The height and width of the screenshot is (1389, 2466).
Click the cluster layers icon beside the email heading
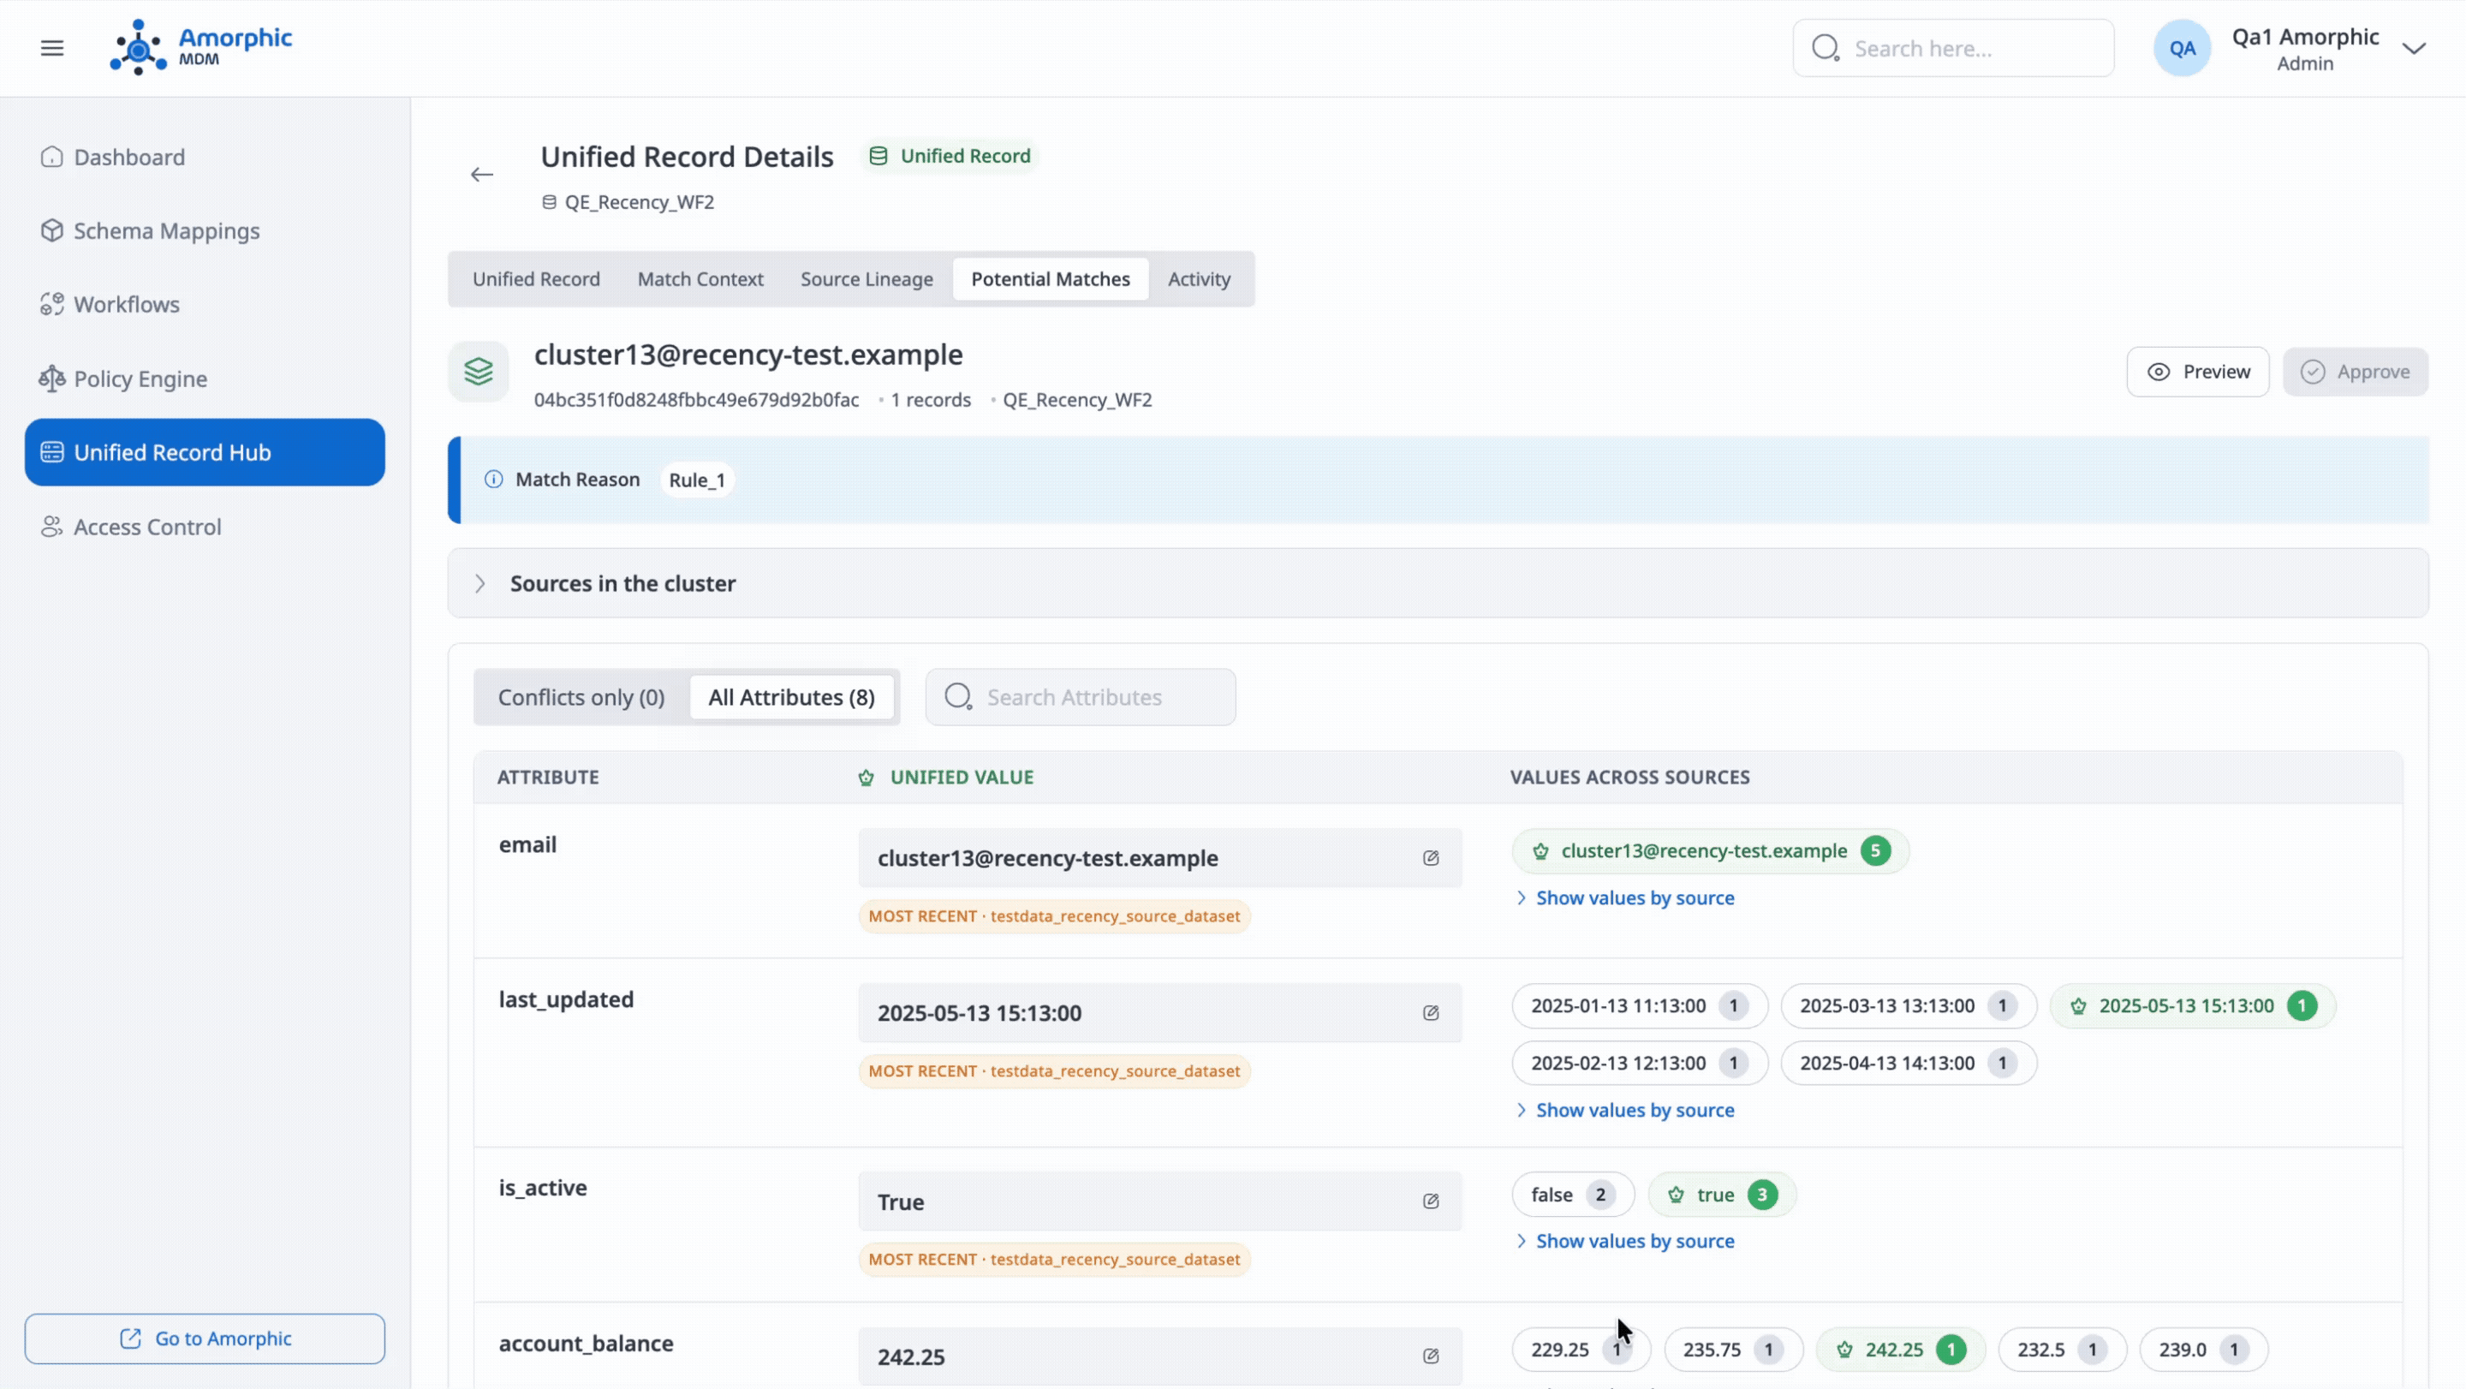(479, 372)
